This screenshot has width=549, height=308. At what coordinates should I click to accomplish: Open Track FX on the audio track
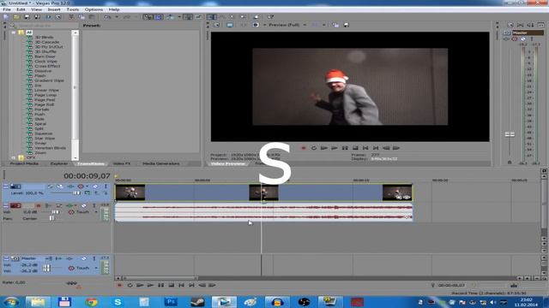coord(69,205)
